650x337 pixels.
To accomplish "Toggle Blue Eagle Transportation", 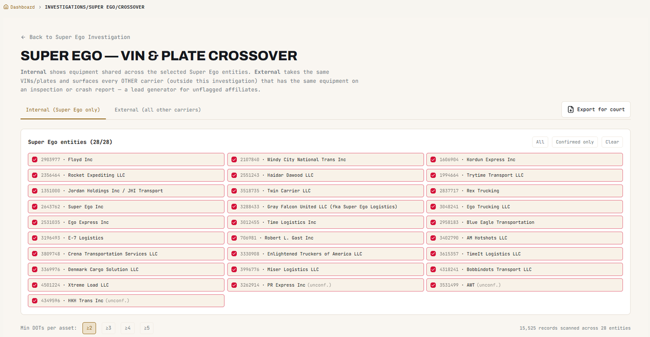I will pos(524,222).
